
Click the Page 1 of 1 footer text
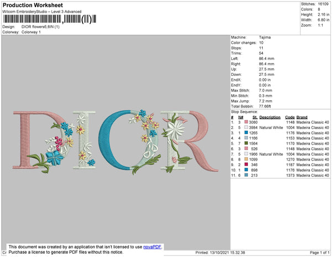pos(319,253)
